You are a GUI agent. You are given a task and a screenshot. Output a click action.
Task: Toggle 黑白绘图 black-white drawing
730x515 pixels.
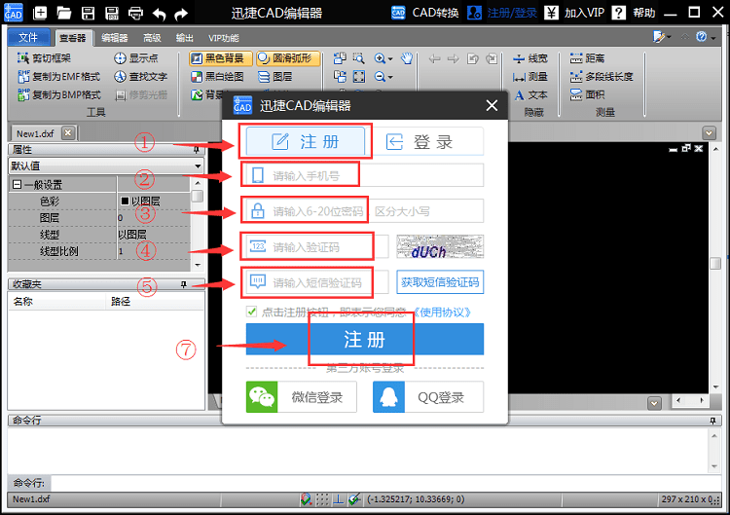click(217, 76)
